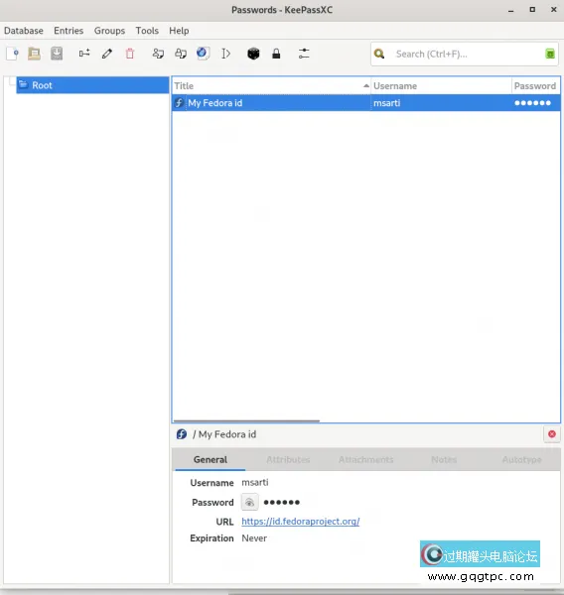The image size is (564, 595).
Task: Open settings sliders icon in toolbar
Action: coord(304,54)
